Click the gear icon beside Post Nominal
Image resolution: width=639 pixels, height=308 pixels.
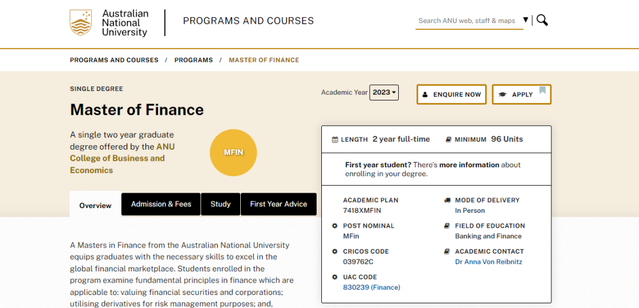coord(335,226)
